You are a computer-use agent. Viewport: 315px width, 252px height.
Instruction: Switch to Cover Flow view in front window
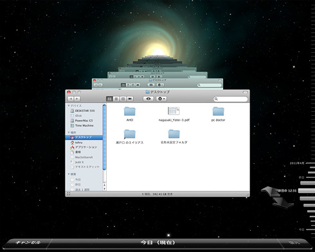(x=130, y=99)
